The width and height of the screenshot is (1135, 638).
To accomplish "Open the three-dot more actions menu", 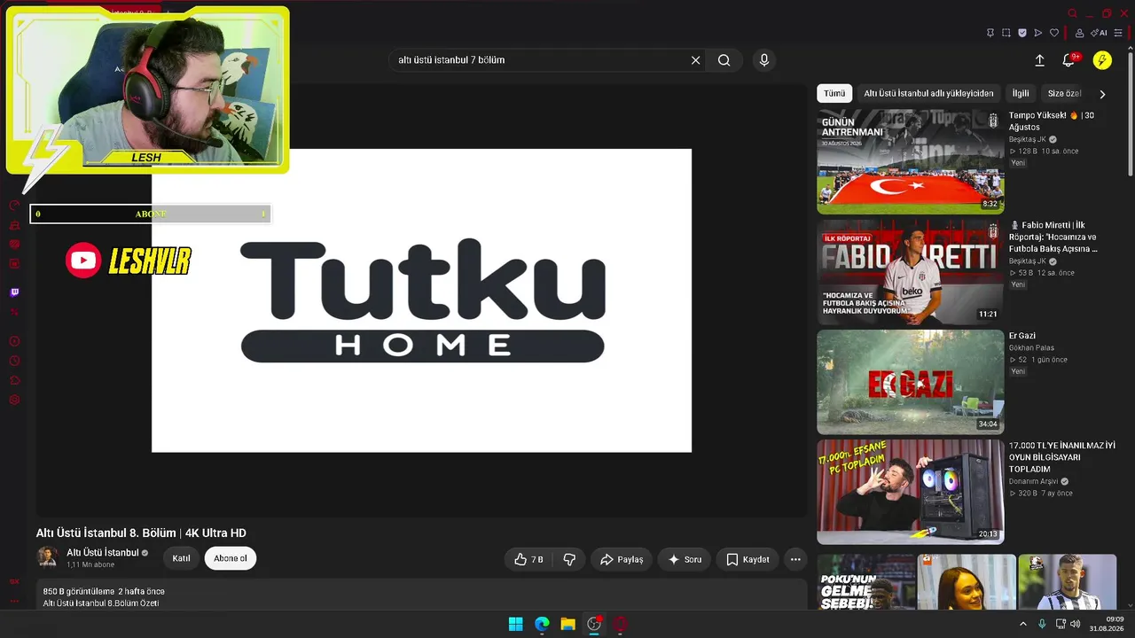I will click(795, 559).
